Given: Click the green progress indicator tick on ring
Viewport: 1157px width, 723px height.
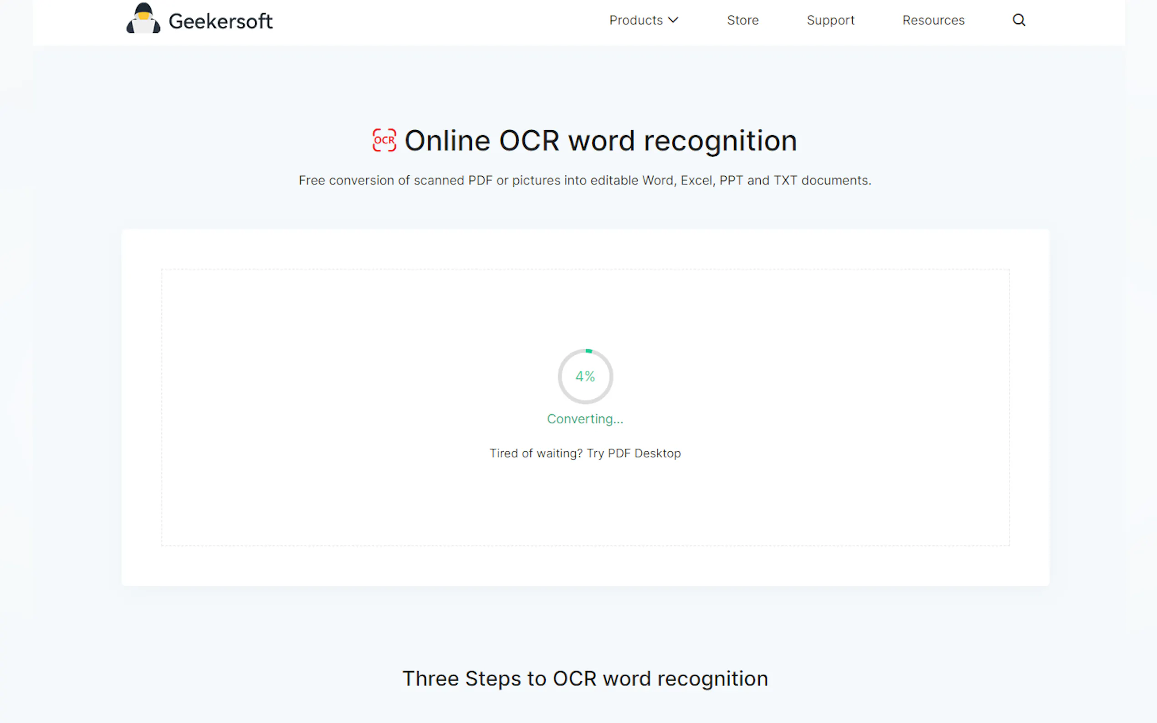Looking at the screenshot, I should click(589, 351).
